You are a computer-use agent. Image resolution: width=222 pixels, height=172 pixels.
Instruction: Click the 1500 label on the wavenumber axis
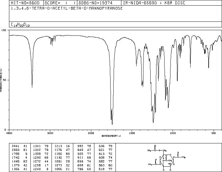point(132,133)
